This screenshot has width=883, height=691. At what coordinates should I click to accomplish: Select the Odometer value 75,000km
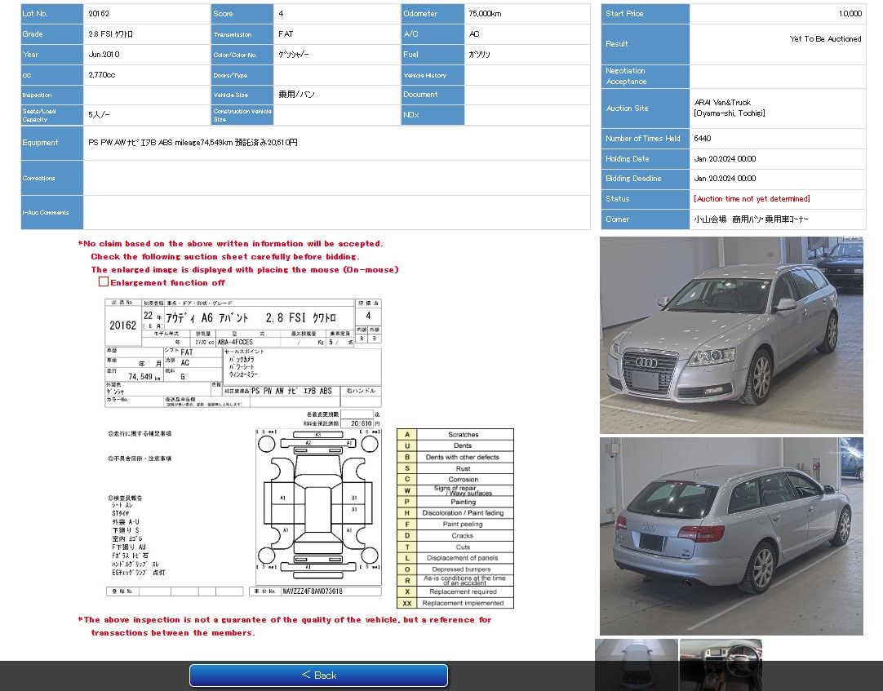(x=485, y=14)
